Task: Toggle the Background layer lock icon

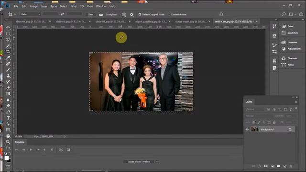Action: coord(290,129)
